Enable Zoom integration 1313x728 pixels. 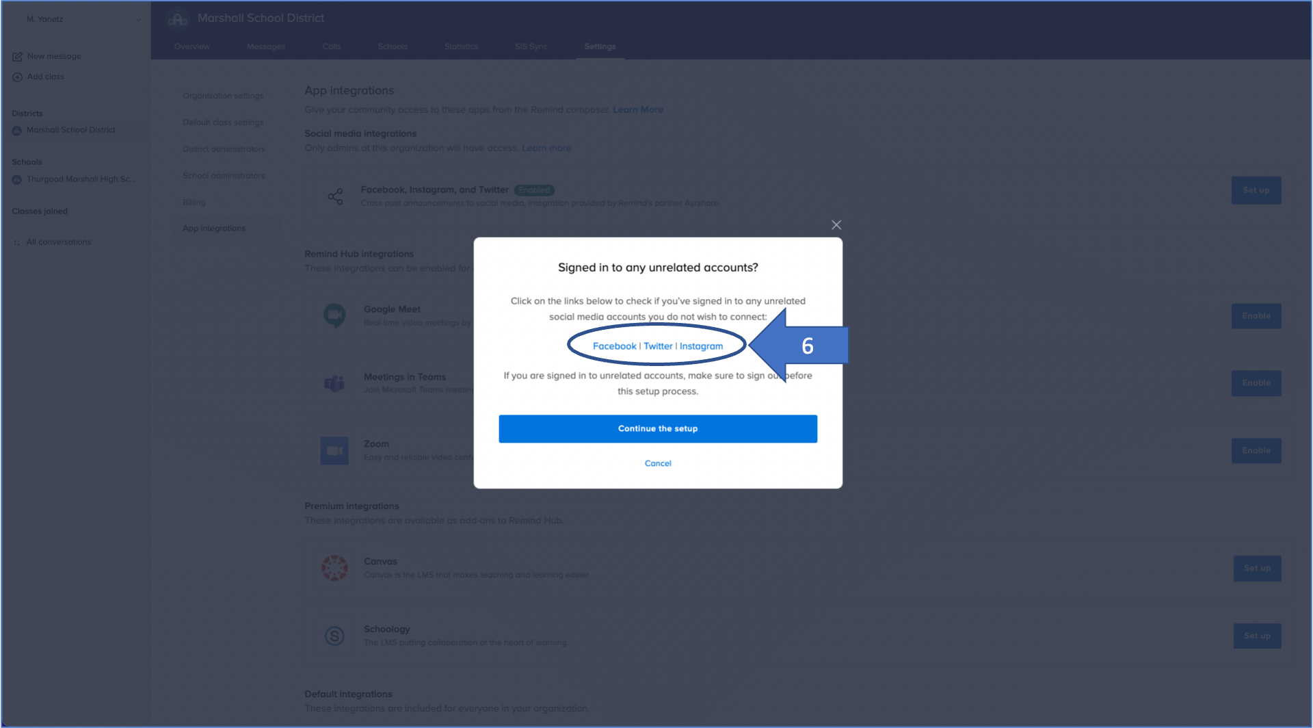coord(1256,451)
